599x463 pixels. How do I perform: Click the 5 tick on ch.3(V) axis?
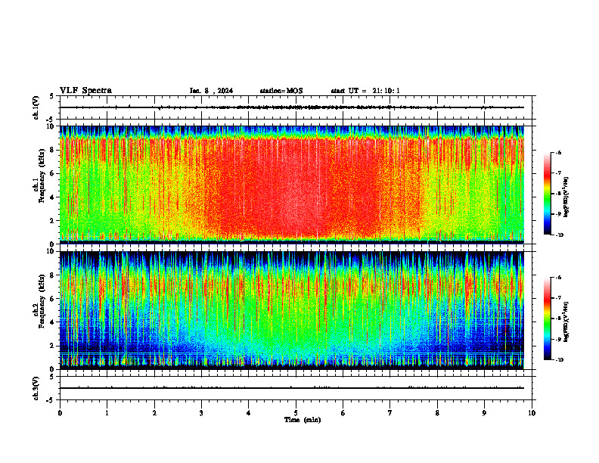[x=51, y=377]
